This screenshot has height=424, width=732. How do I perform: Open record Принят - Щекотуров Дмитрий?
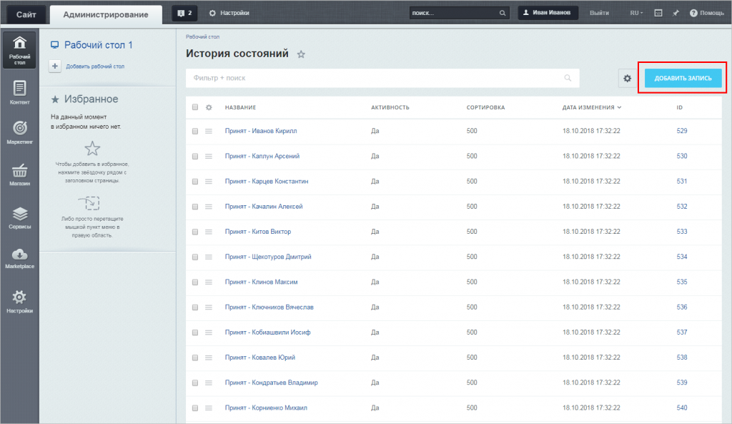point(268,257)
